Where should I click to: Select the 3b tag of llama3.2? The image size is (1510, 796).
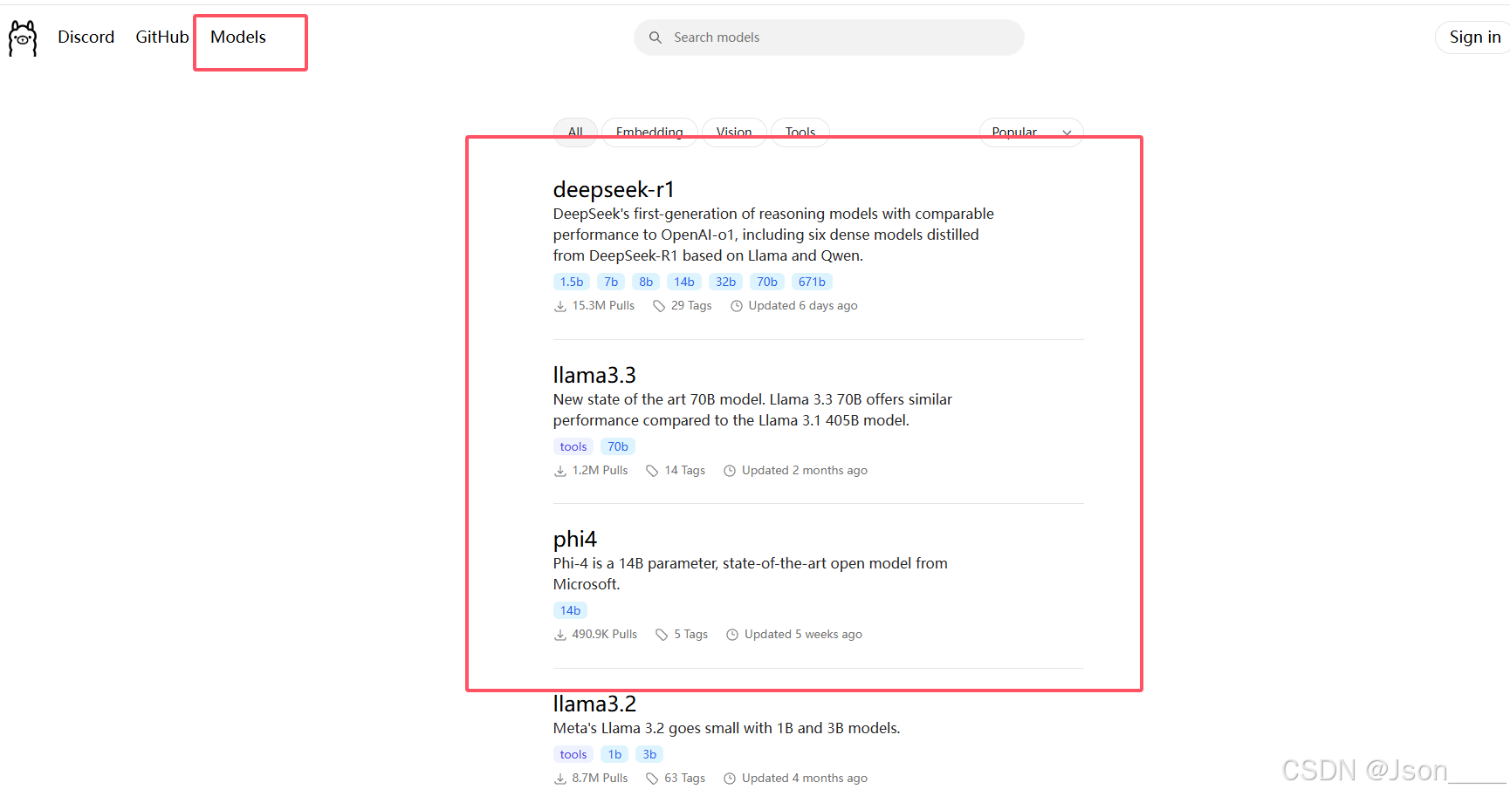pyautogui.click(x=649, y=754)
